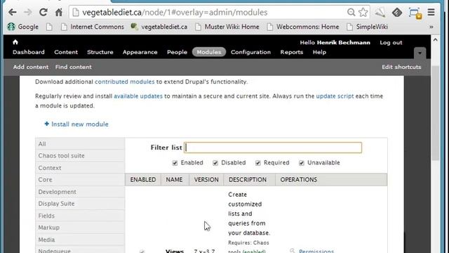The width and height of the screenshot is (449, 253).
Task: Open the browser home page icon
Action: 59,13
